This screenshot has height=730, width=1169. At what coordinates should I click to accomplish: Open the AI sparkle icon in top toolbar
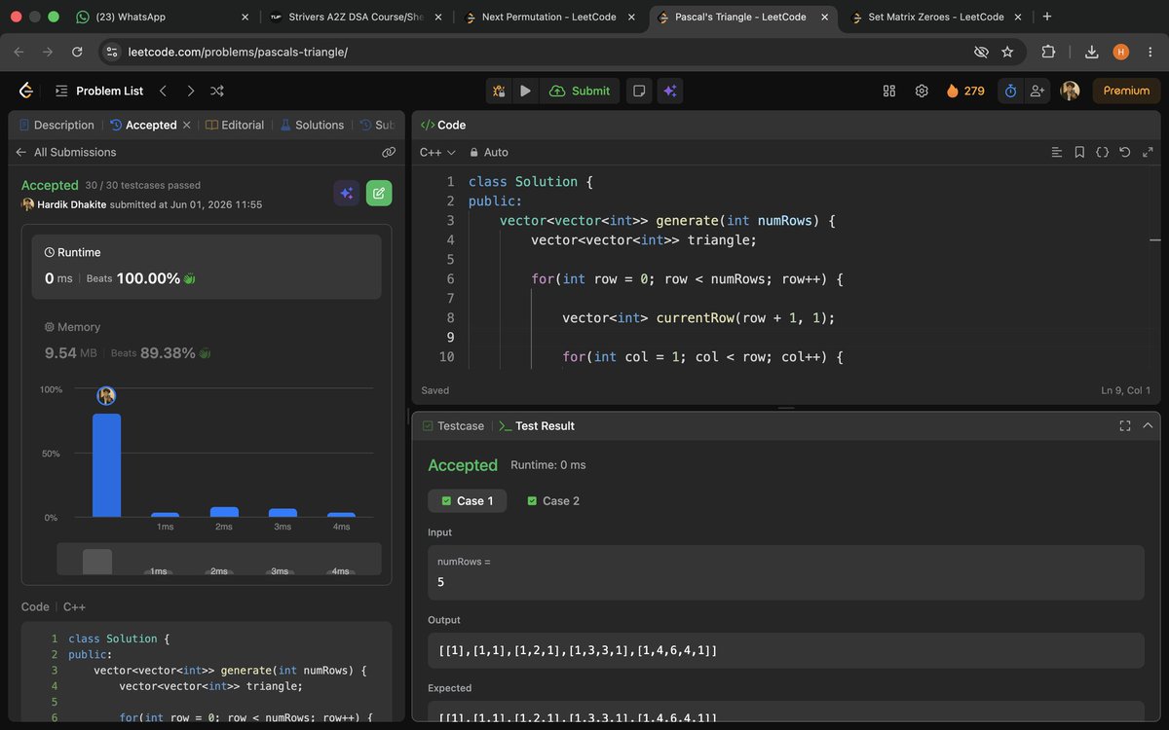[x=670, y=91]
